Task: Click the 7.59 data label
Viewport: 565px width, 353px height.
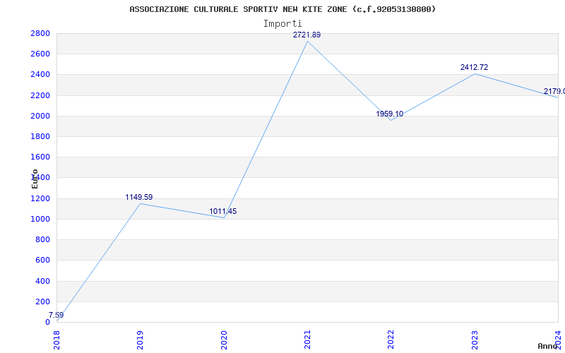Action: [x=56, y=315]
